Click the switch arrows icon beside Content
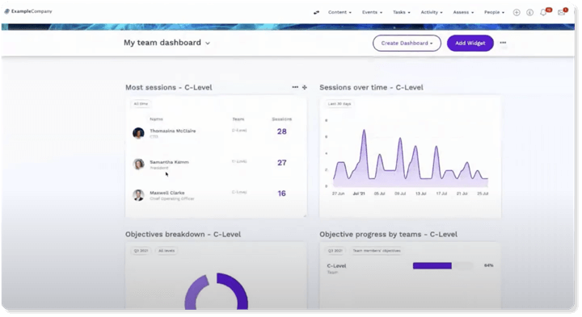This screenshot has height=317, width=582. tap(316, 13)
